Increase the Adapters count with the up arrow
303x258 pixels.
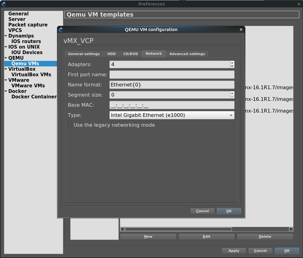232,63
